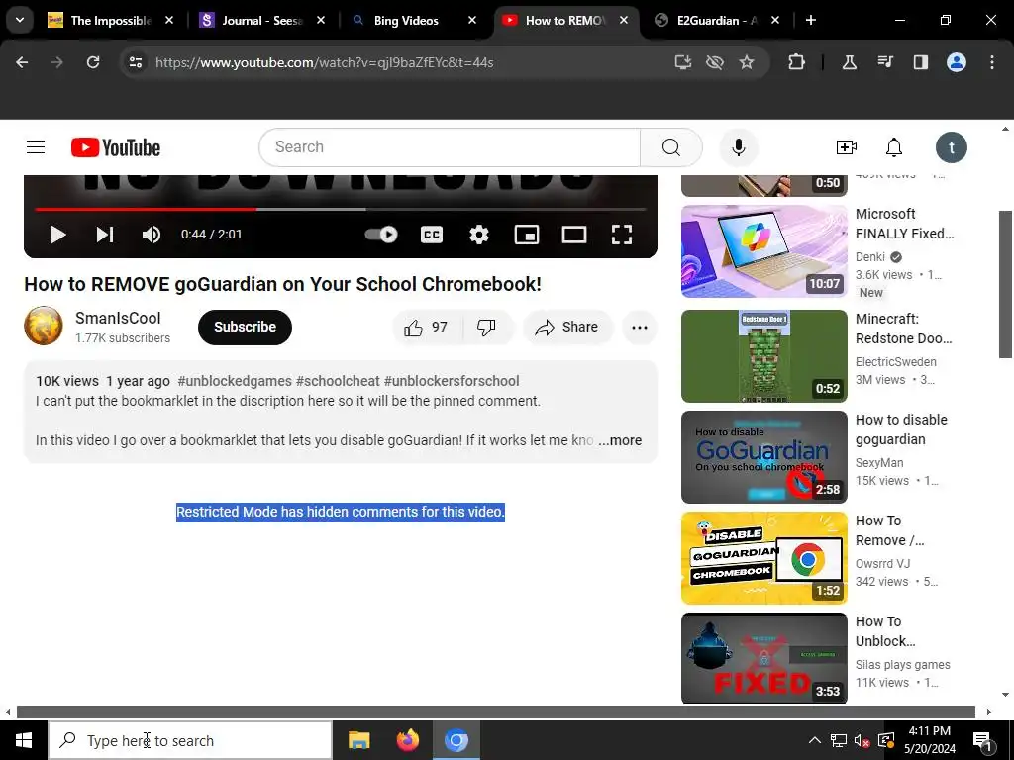
Task: Switch to The Impossible tab
Action: pos(110,20)
